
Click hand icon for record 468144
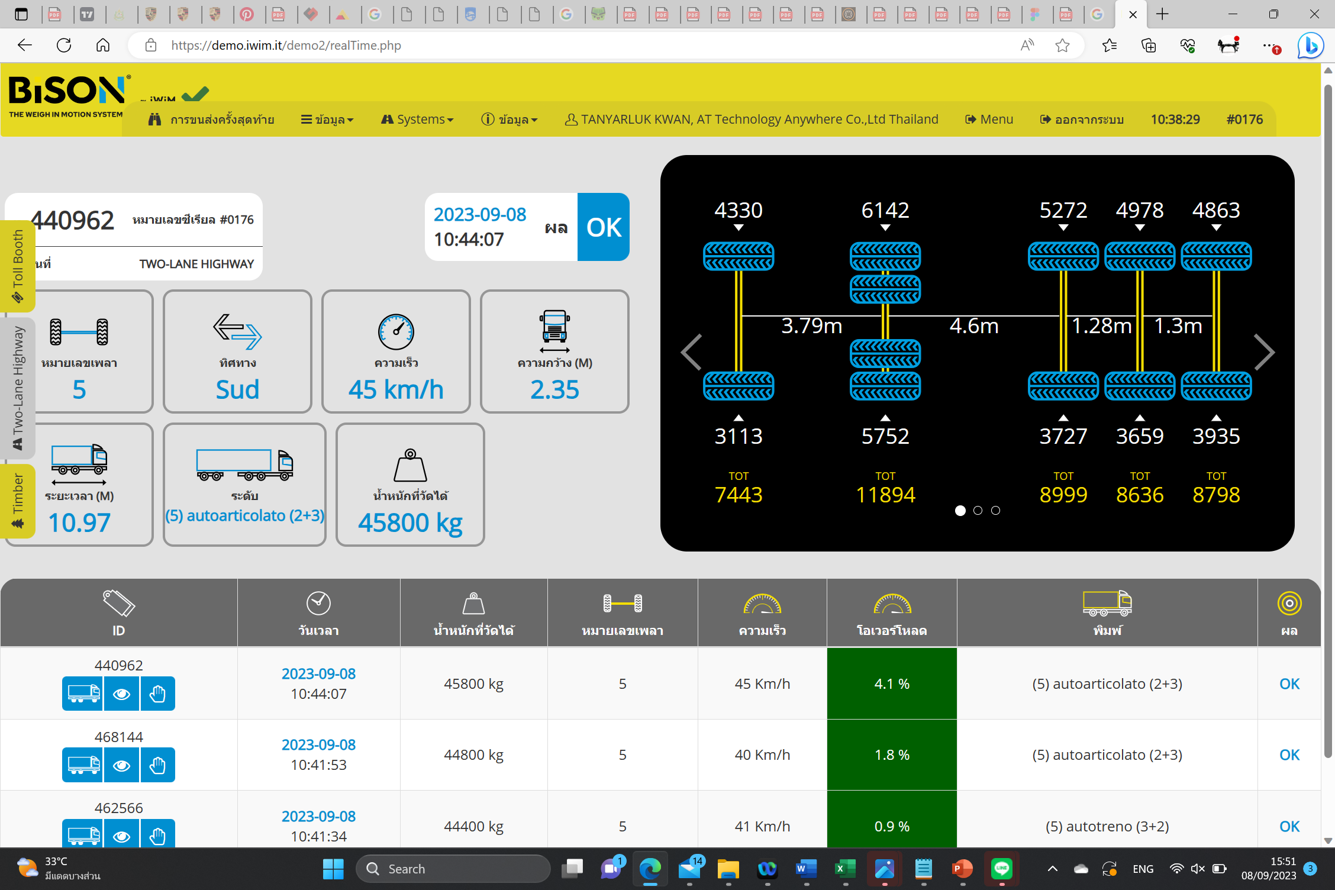pyautogui.click(x=157, y=765)
